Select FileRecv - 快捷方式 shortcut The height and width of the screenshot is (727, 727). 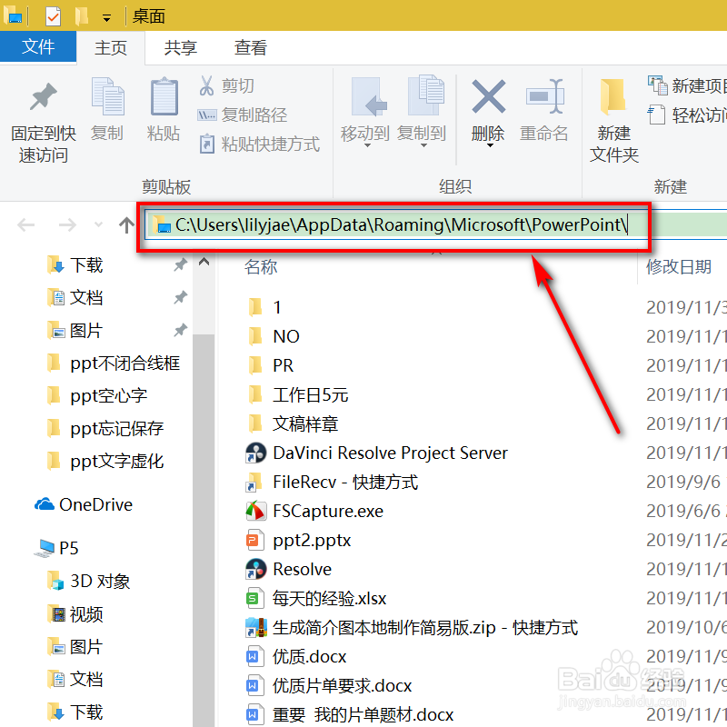(332, 483)
